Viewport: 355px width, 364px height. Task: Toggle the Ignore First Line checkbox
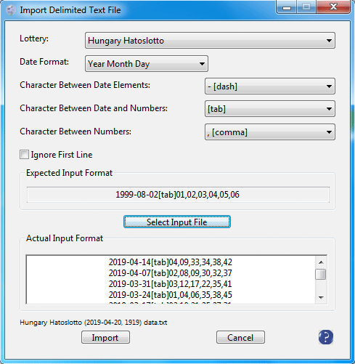coord(24,155)
